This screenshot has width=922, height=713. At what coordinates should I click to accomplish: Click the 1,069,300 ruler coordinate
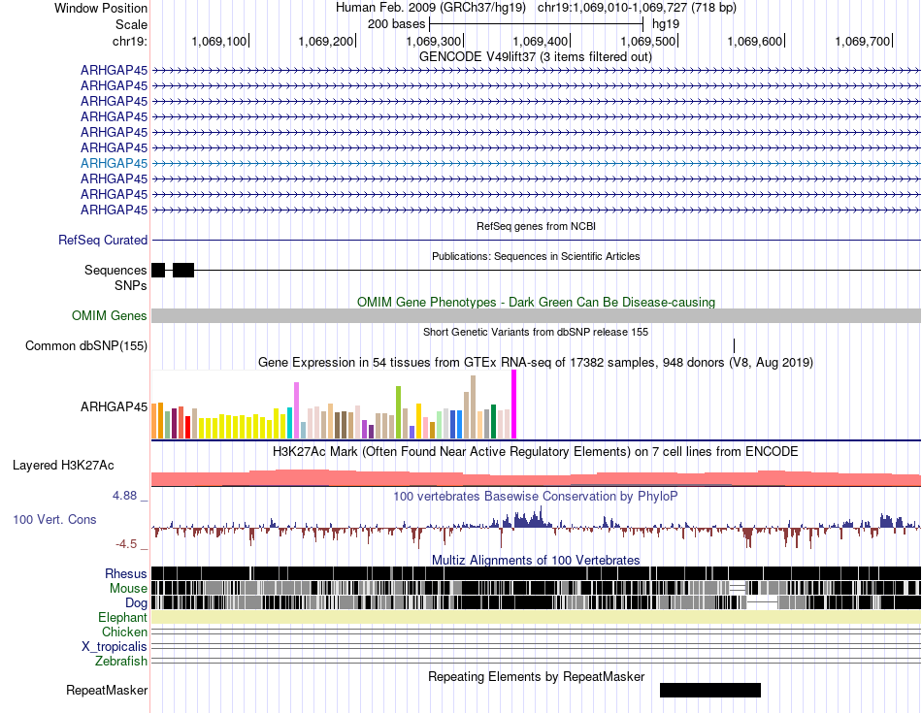434,42
